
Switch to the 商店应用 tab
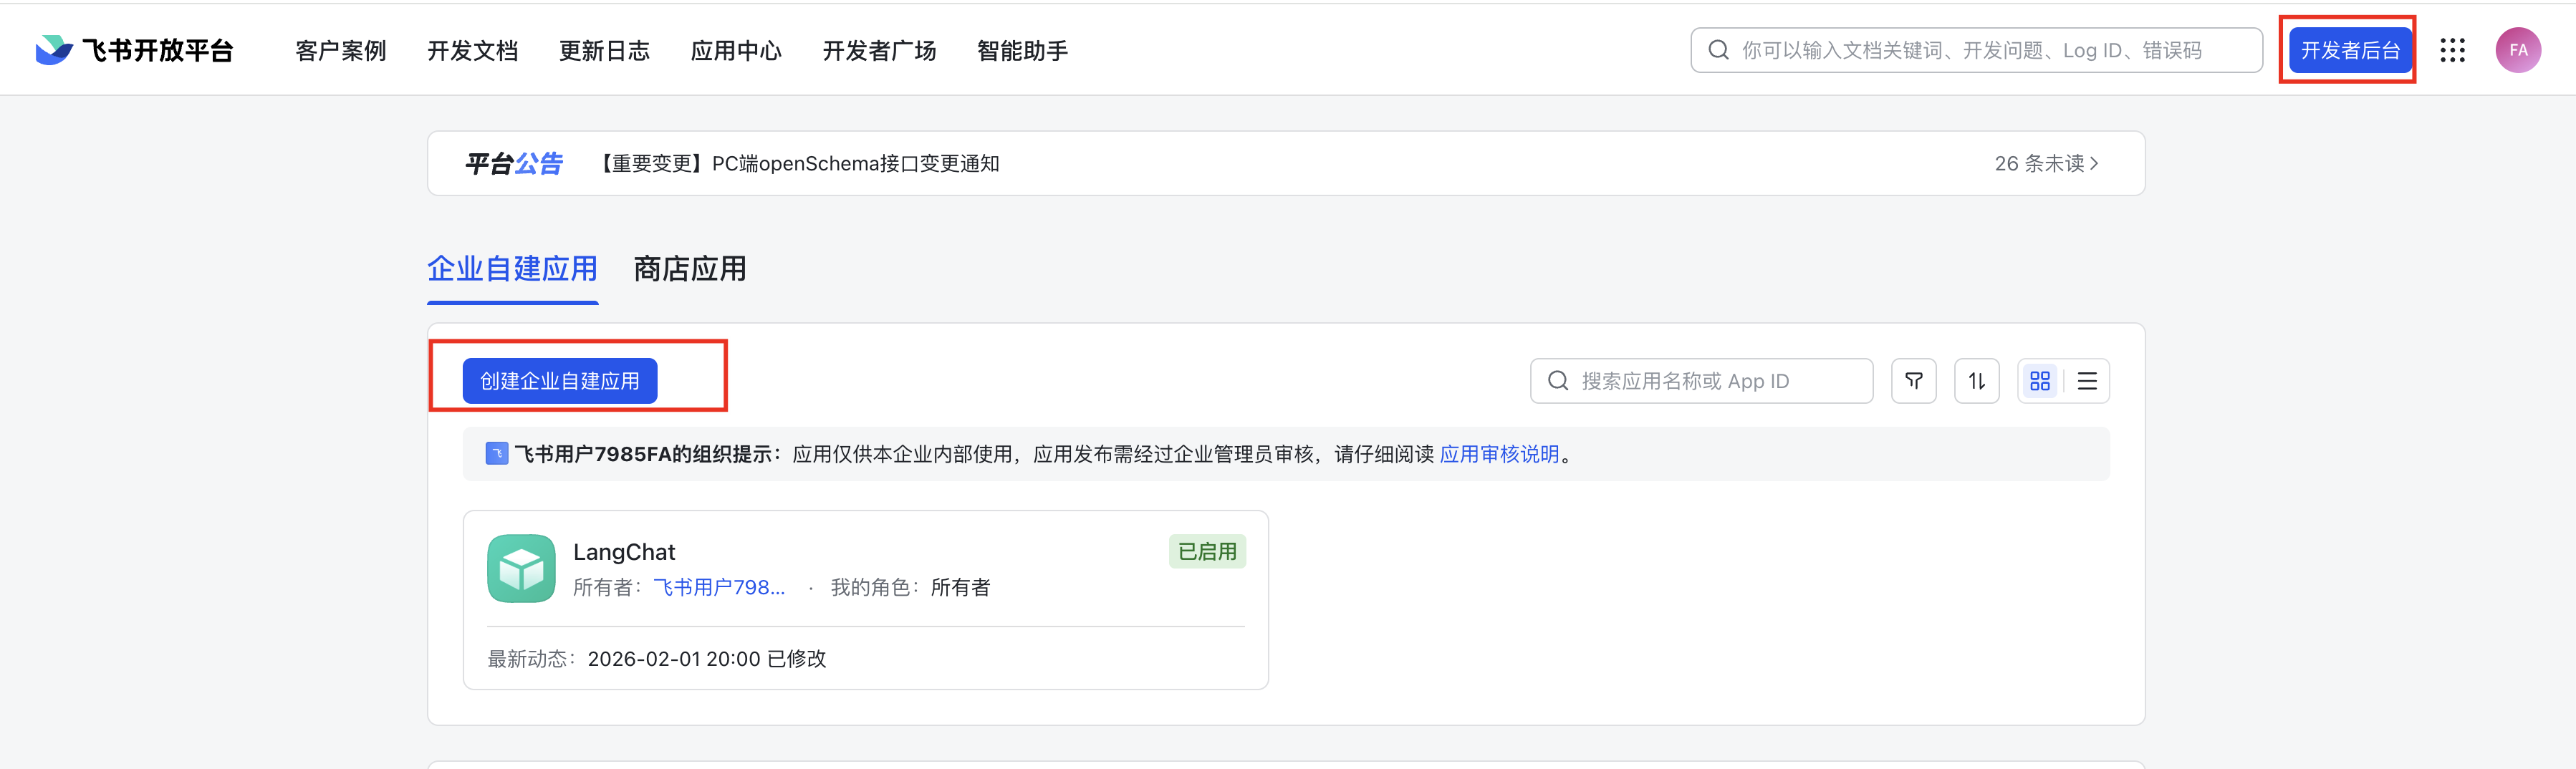click(689, 269)
